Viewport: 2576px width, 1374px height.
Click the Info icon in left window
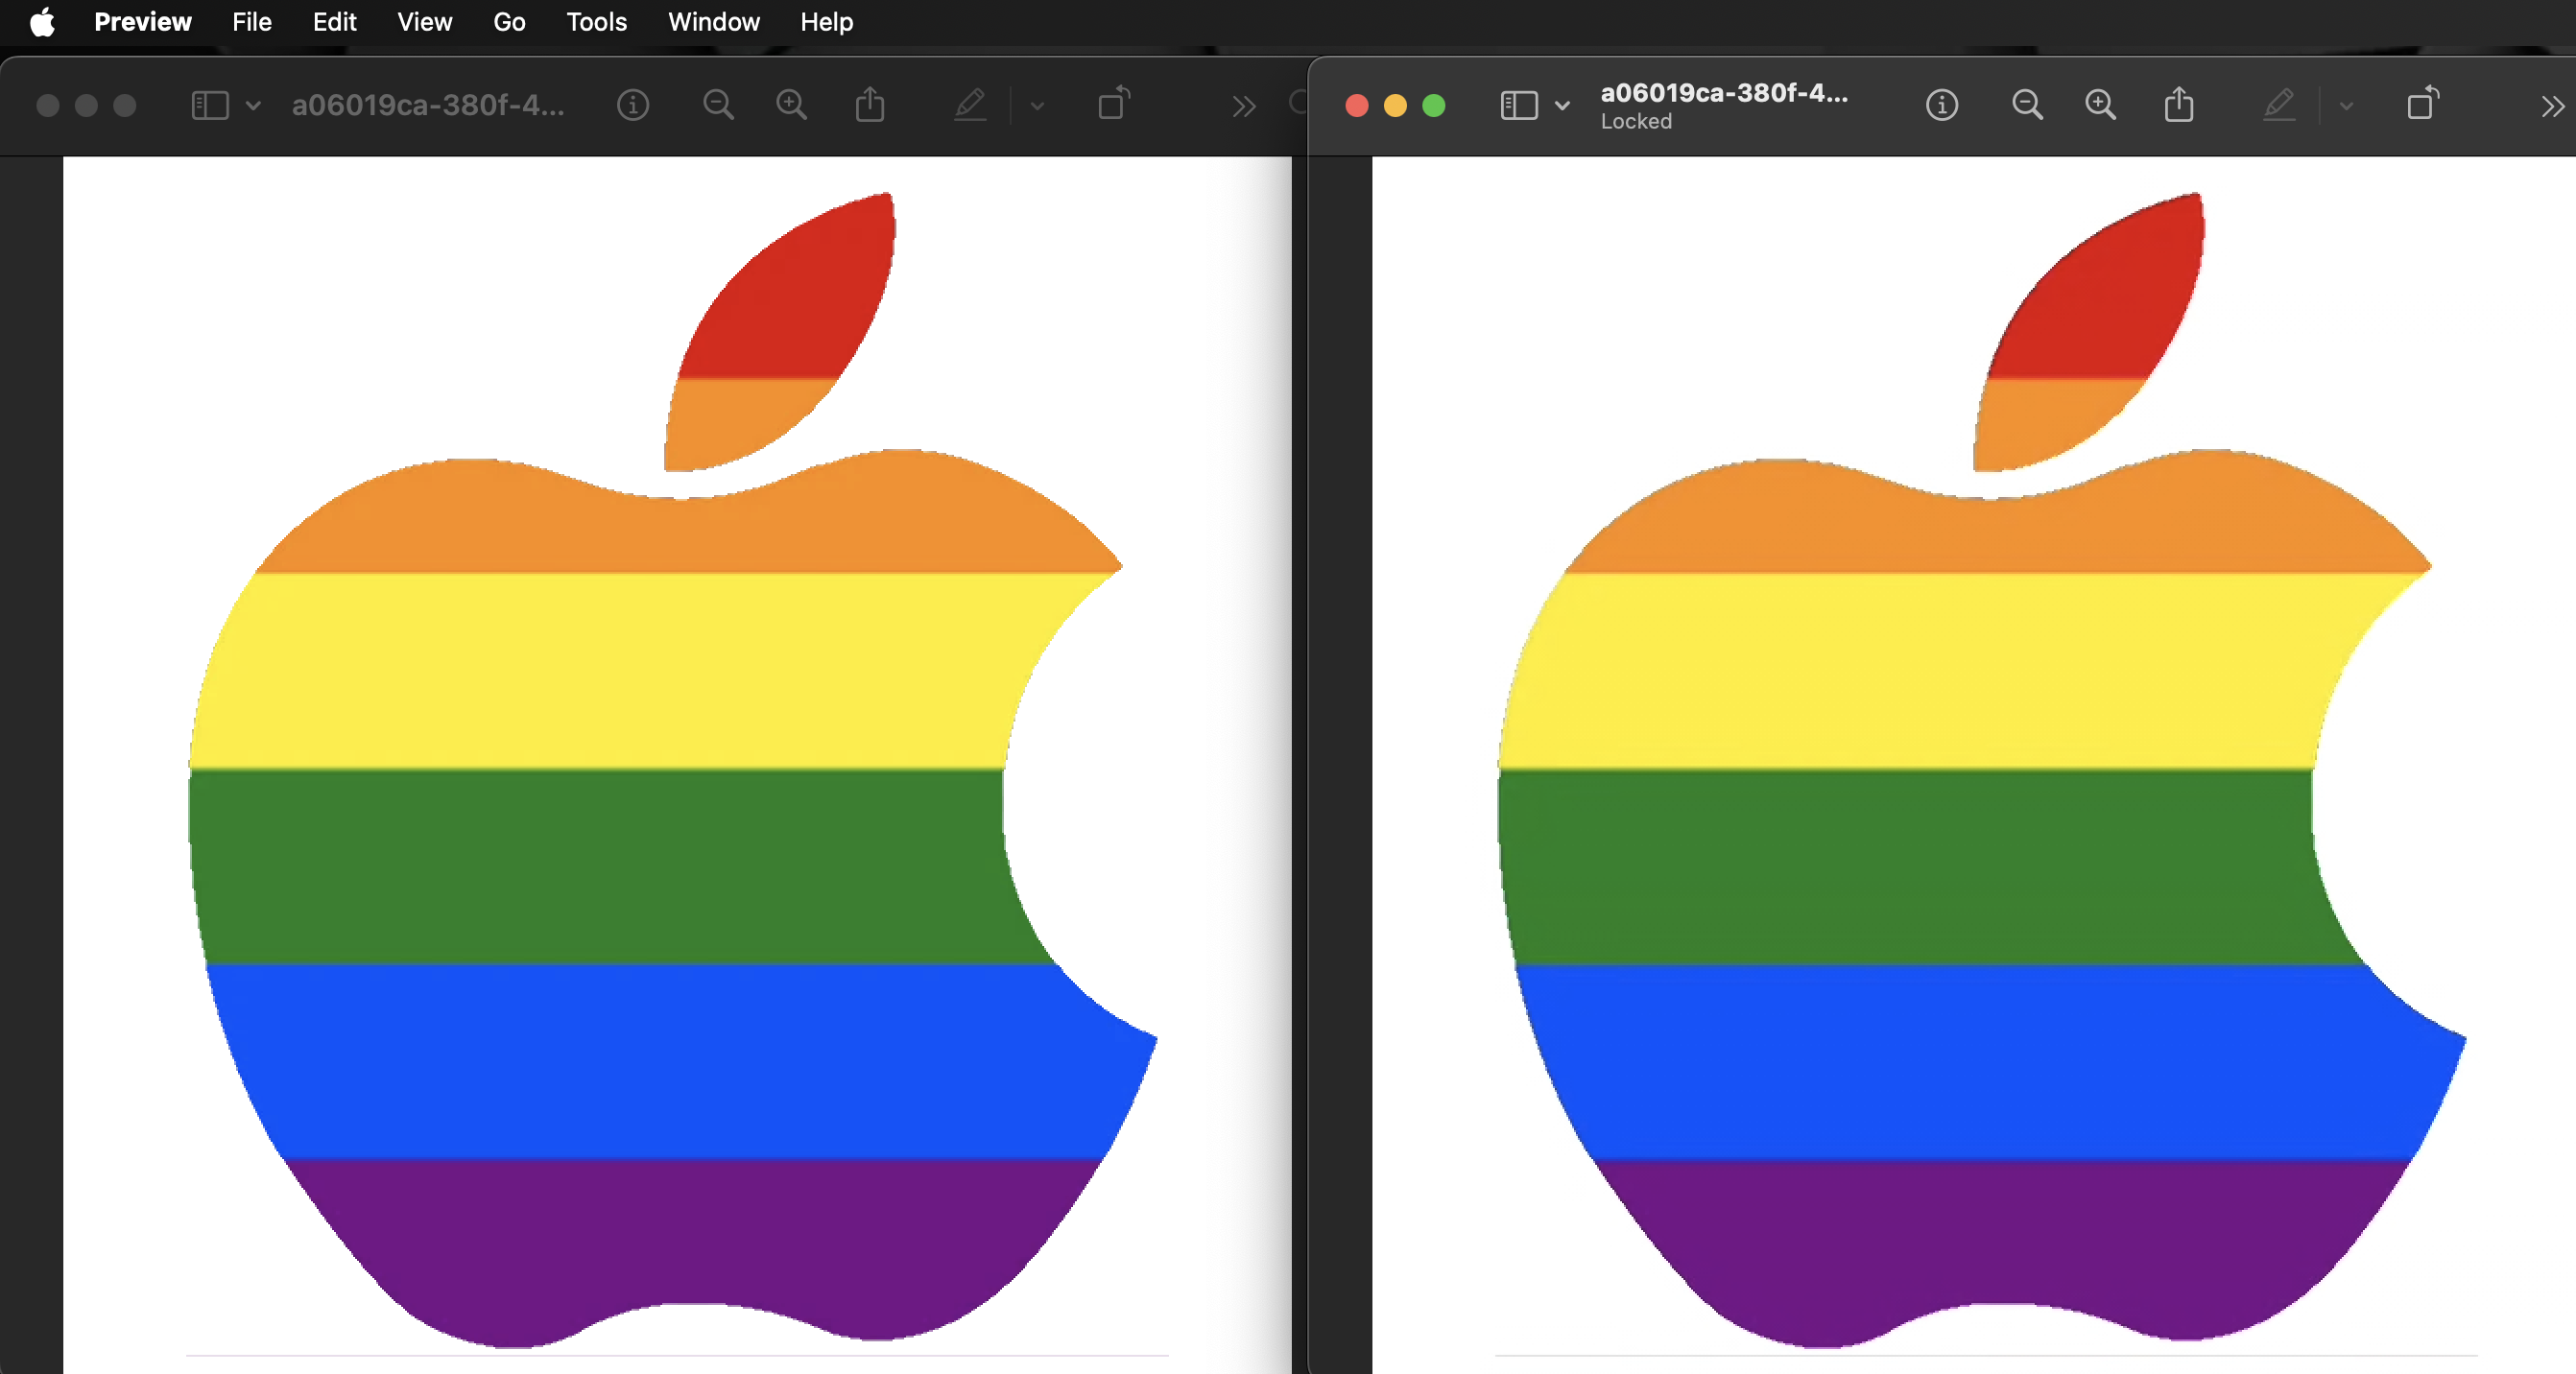pyautogui.click(x=632, y=105)
